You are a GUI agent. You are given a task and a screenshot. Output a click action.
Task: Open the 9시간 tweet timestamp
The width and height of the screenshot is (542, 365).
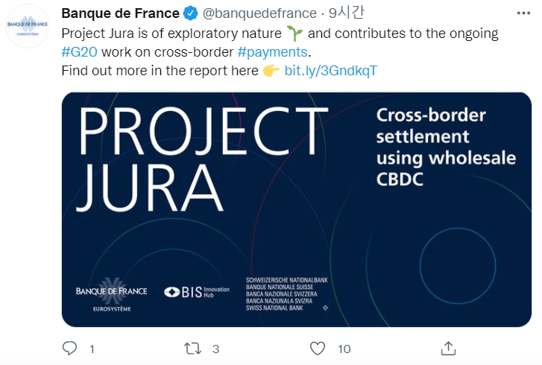point(347,13)
